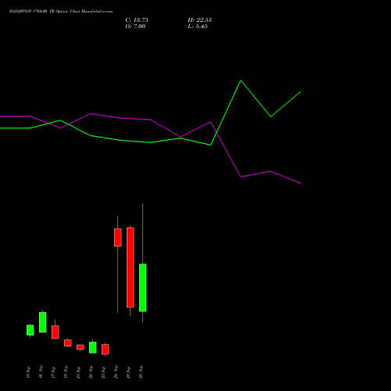The image size is (391, 391).
Task: Click the open value O: 7.00
Action: [135, 27]
